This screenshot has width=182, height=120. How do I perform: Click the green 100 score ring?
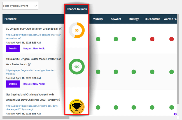pos(76,67)
